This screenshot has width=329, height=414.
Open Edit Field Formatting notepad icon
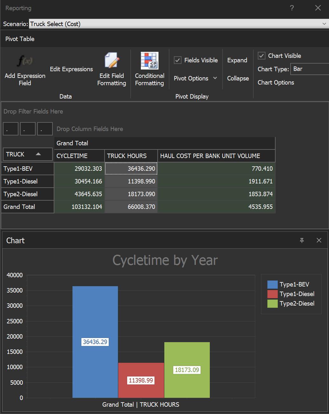pos(112,60)
